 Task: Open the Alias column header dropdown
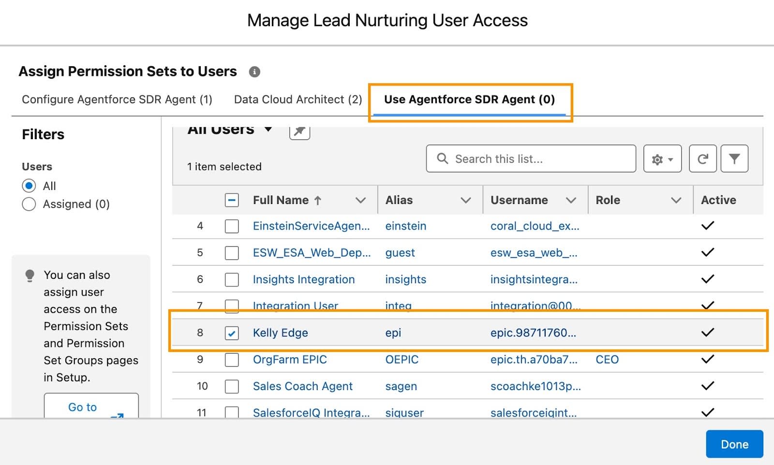pyautogui.click(x=465, y=200)
